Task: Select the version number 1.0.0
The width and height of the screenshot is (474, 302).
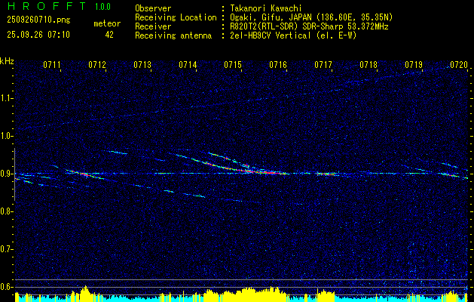Action: pyautogui.click(x=102, y=7)
